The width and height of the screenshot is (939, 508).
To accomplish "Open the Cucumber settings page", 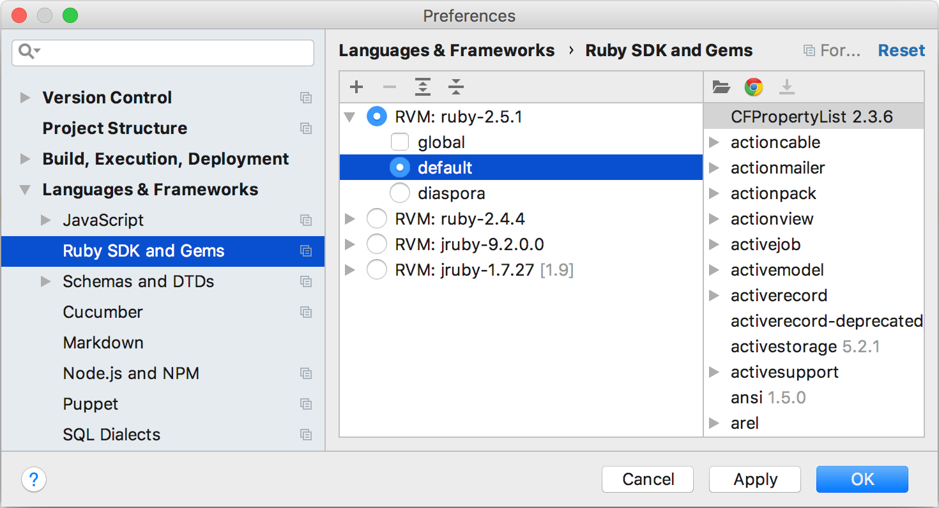I will pyautogui.click(x=103, y=312).
